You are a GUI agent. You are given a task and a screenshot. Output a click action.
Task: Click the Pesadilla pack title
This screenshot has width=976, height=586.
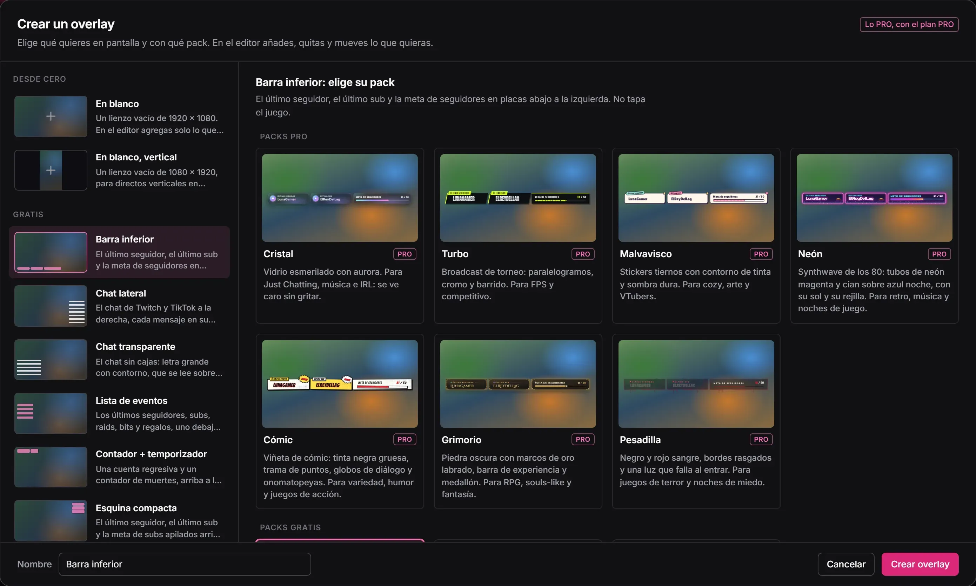640,440
